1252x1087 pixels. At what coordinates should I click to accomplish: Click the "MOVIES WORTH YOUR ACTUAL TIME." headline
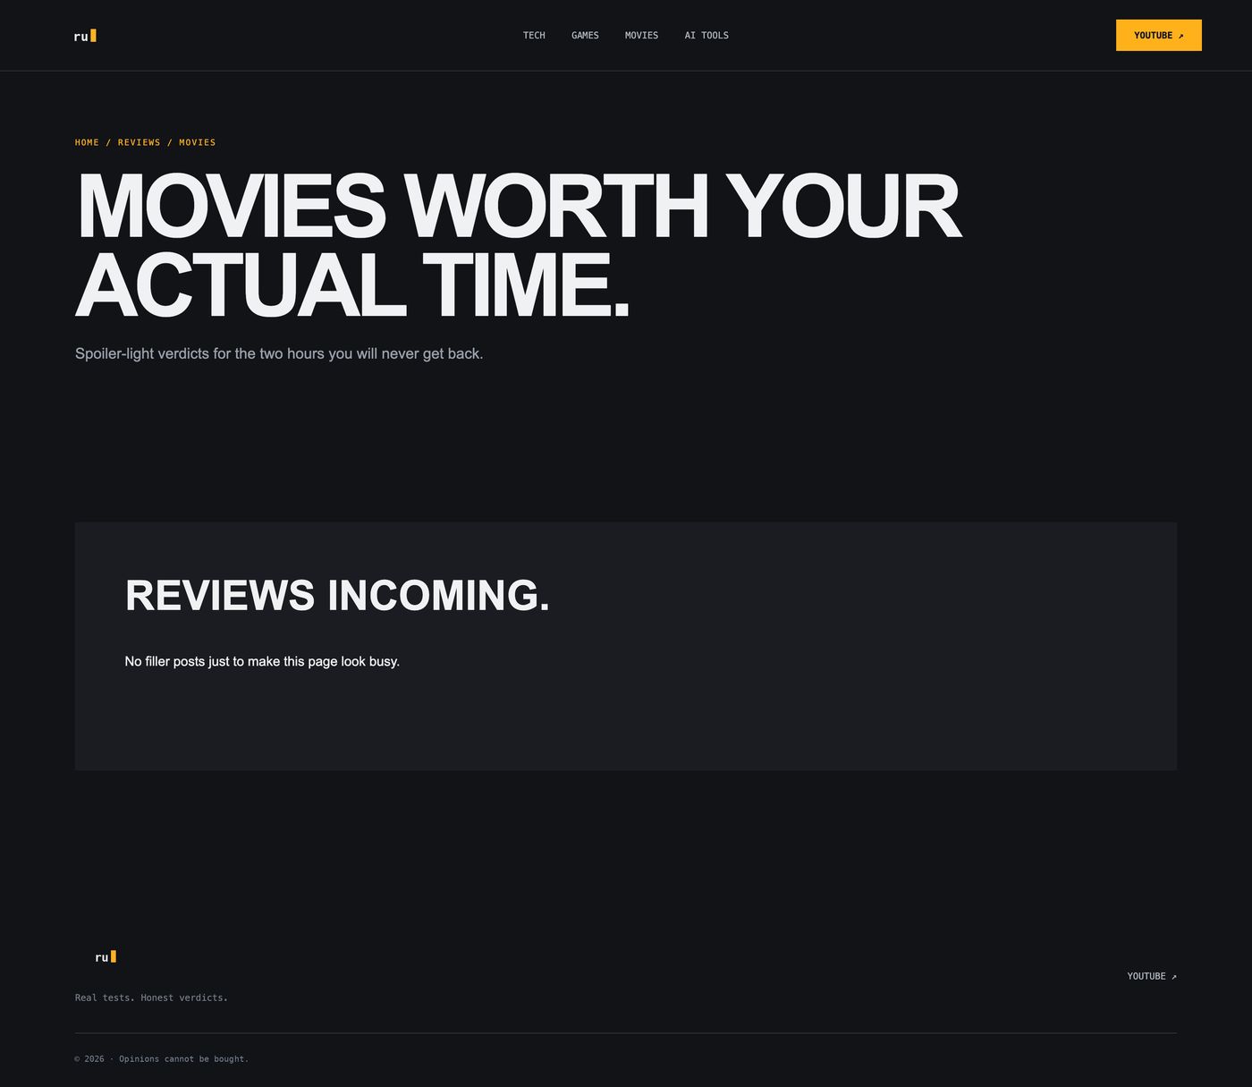click(x=519, y=245)
